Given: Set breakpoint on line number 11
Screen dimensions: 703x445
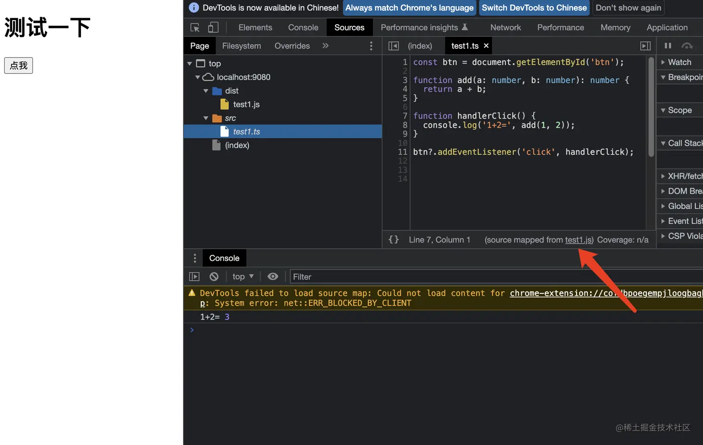Looking at the screenshot, I should pos(403,152).
